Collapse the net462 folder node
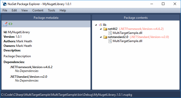This screenshot has height=98, width=181. coord(101,29)
